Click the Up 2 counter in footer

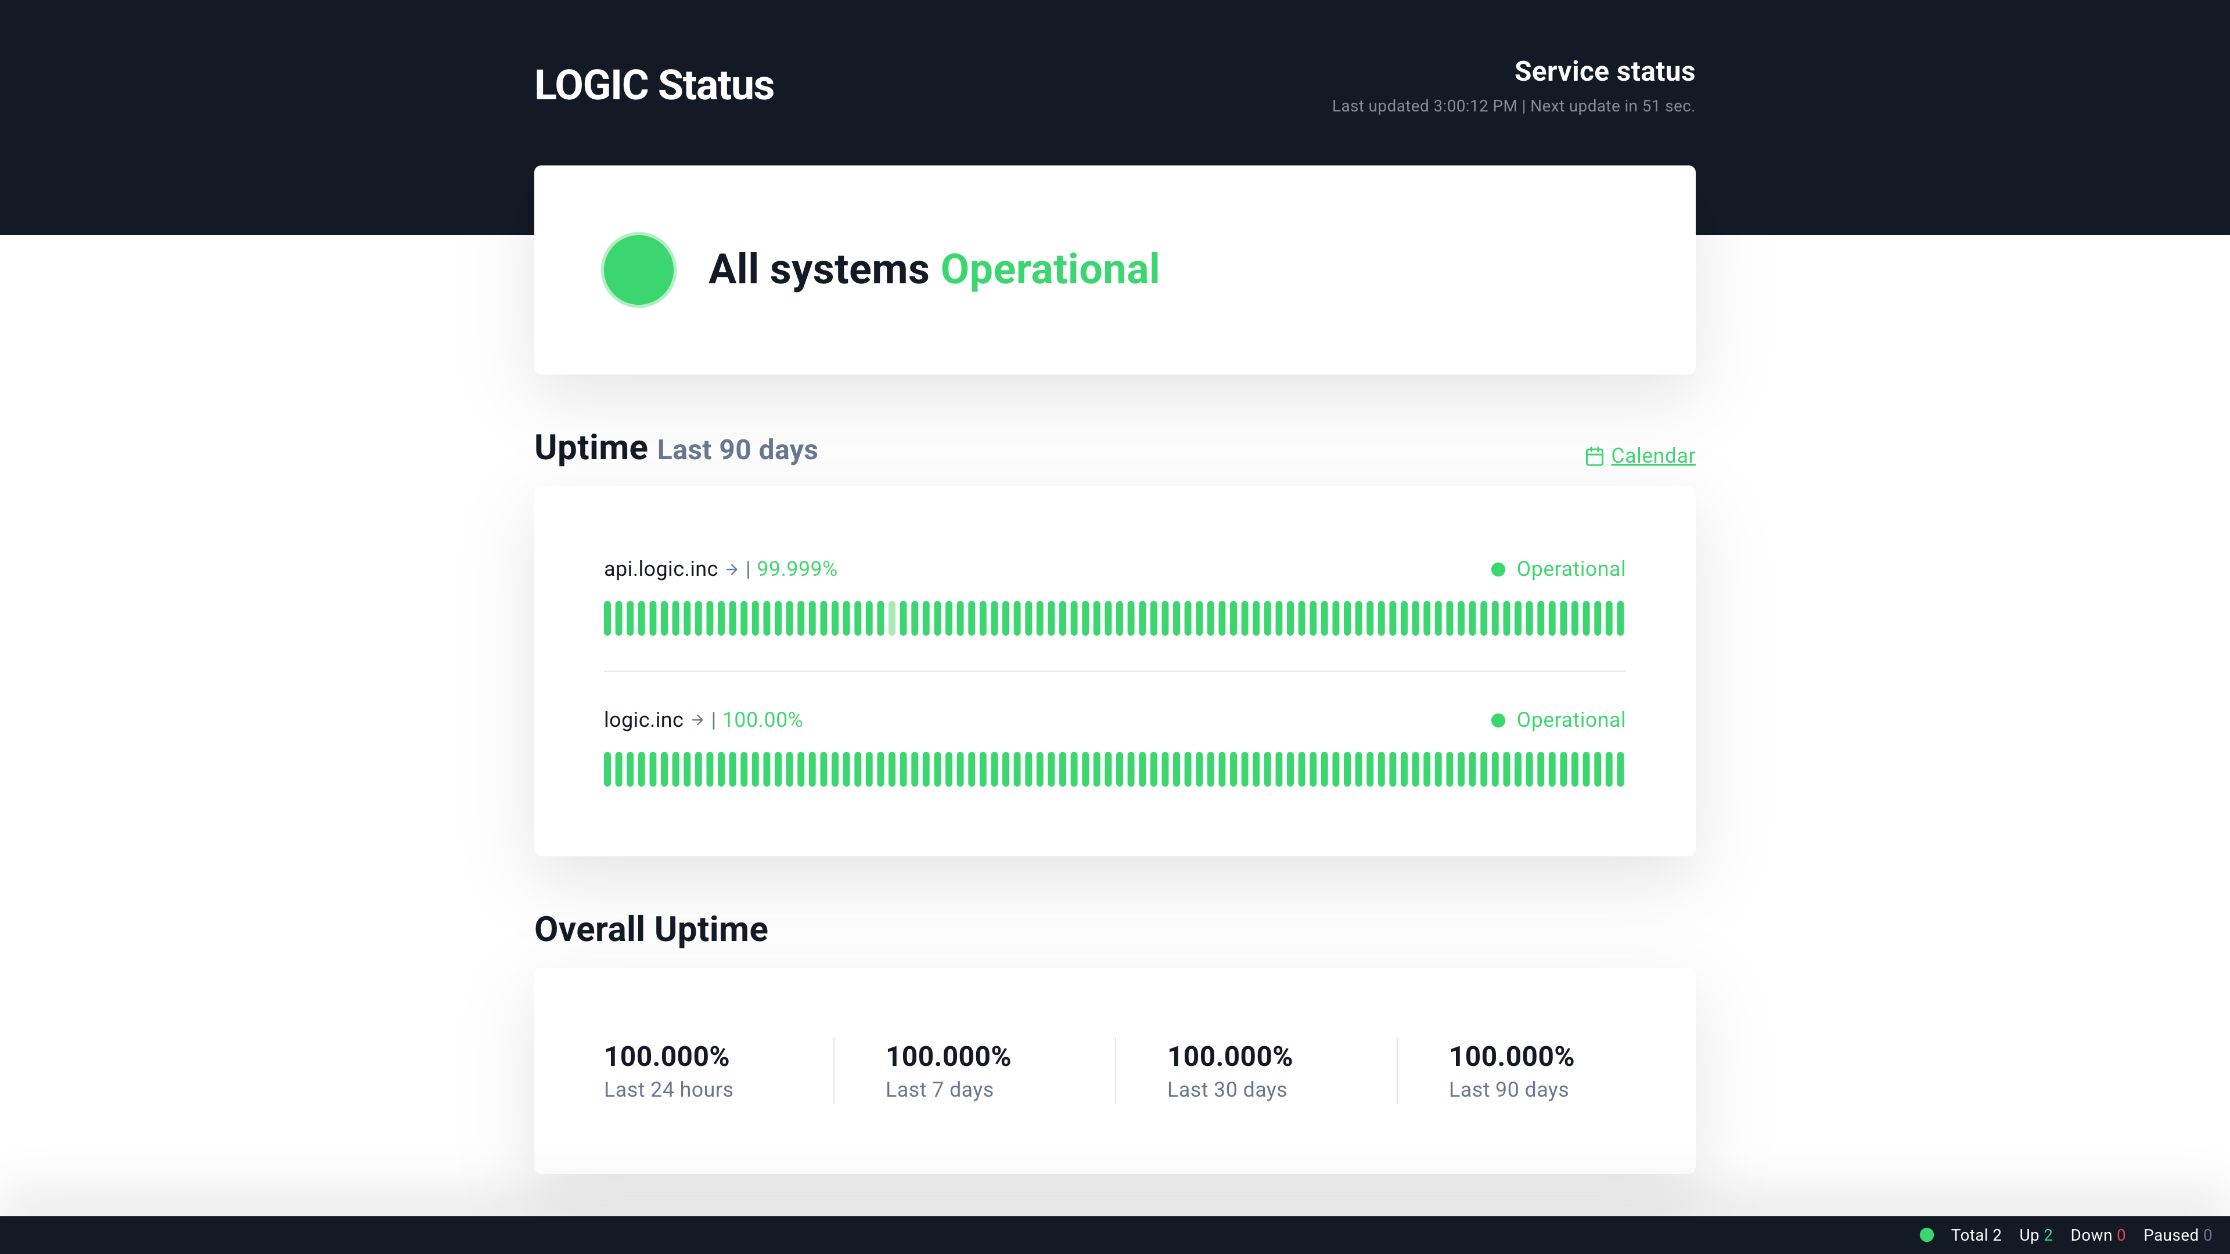coord(2035,1235)
